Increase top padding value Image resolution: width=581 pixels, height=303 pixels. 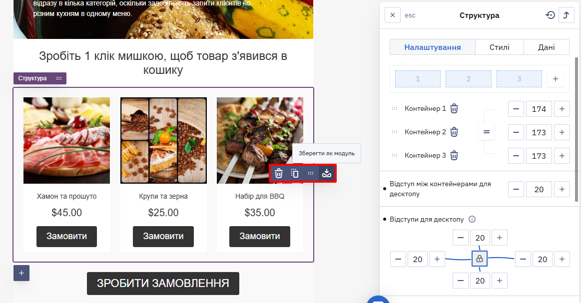[500, 238]
